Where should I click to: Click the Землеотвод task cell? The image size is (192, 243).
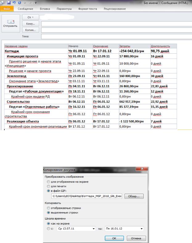(36, 76)
